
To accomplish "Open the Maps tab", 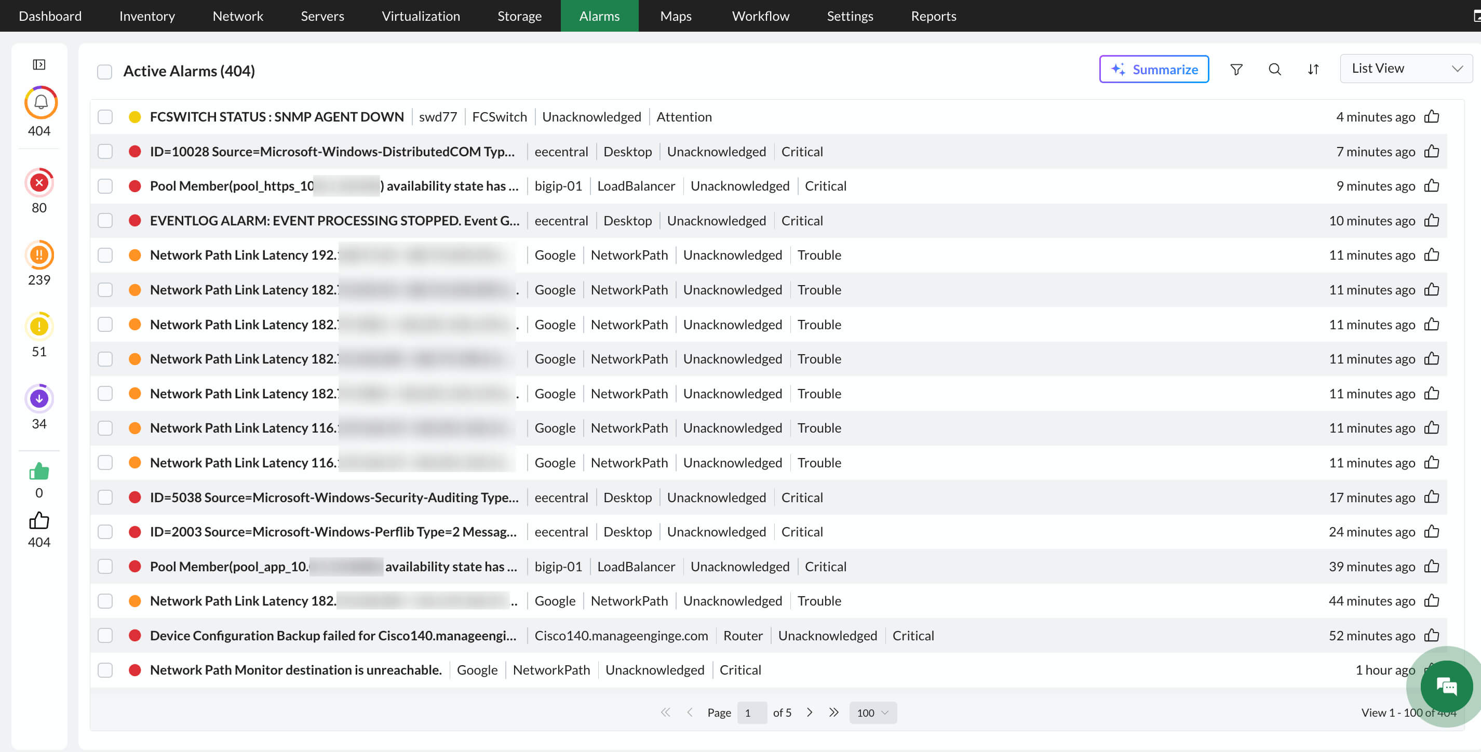I will 676,16.
